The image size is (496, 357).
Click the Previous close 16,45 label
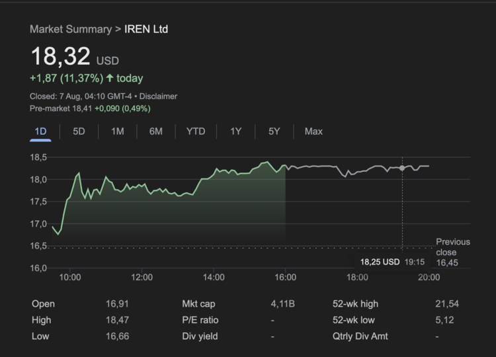[452, 252]
